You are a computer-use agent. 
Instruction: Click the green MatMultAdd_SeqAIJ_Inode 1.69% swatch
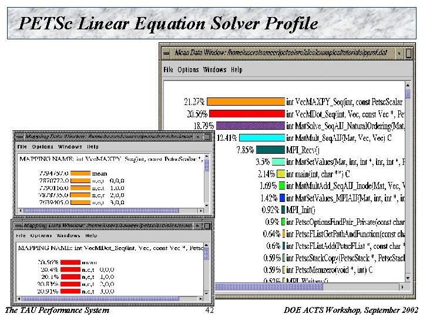click(281, 186)
